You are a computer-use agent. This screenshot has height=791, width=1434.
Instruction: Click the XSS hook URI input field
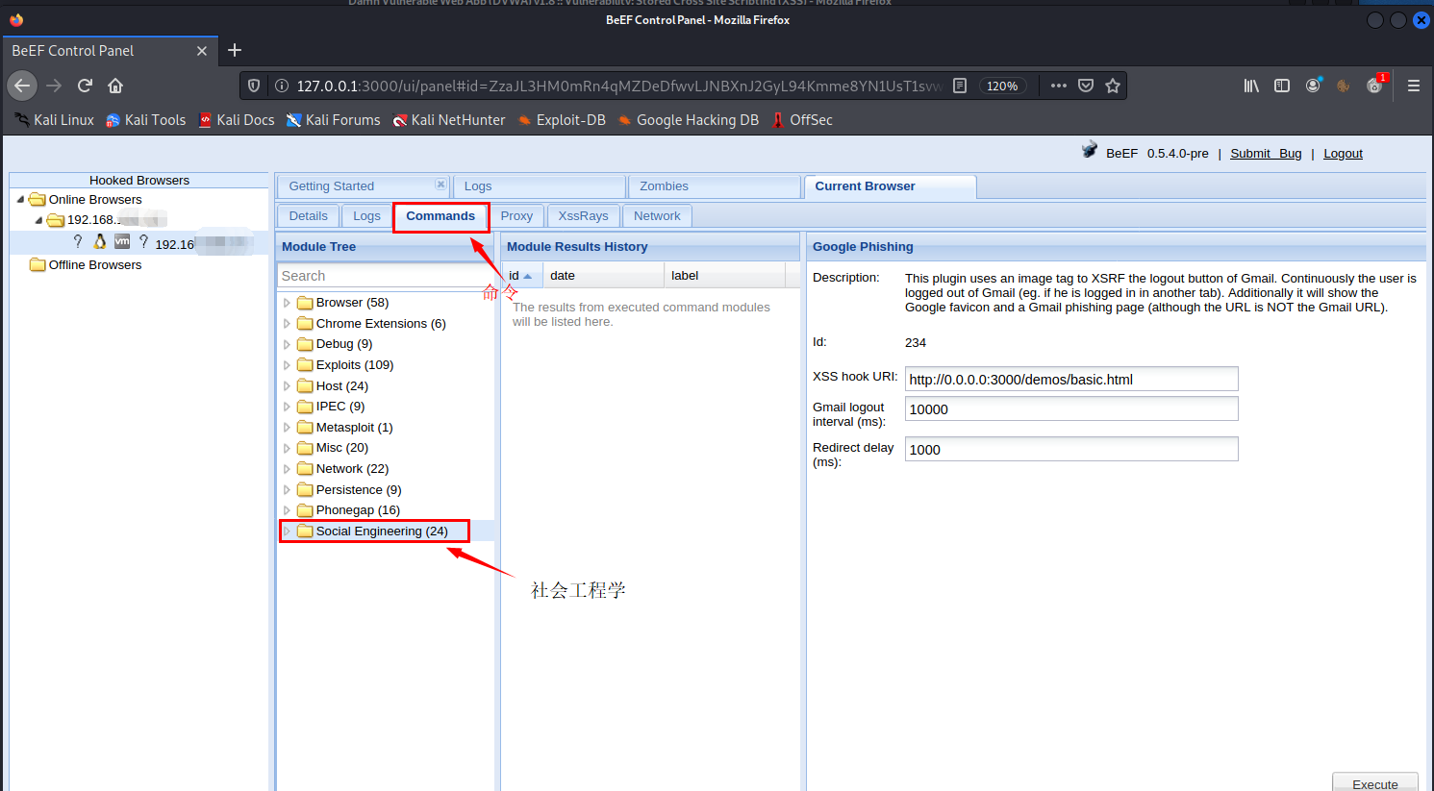click(x=1071, y=379)
